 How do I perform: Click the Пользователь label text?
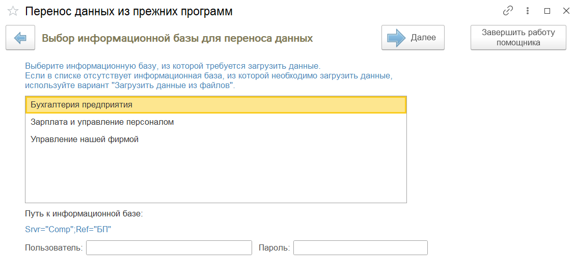[x=53, y=248]
